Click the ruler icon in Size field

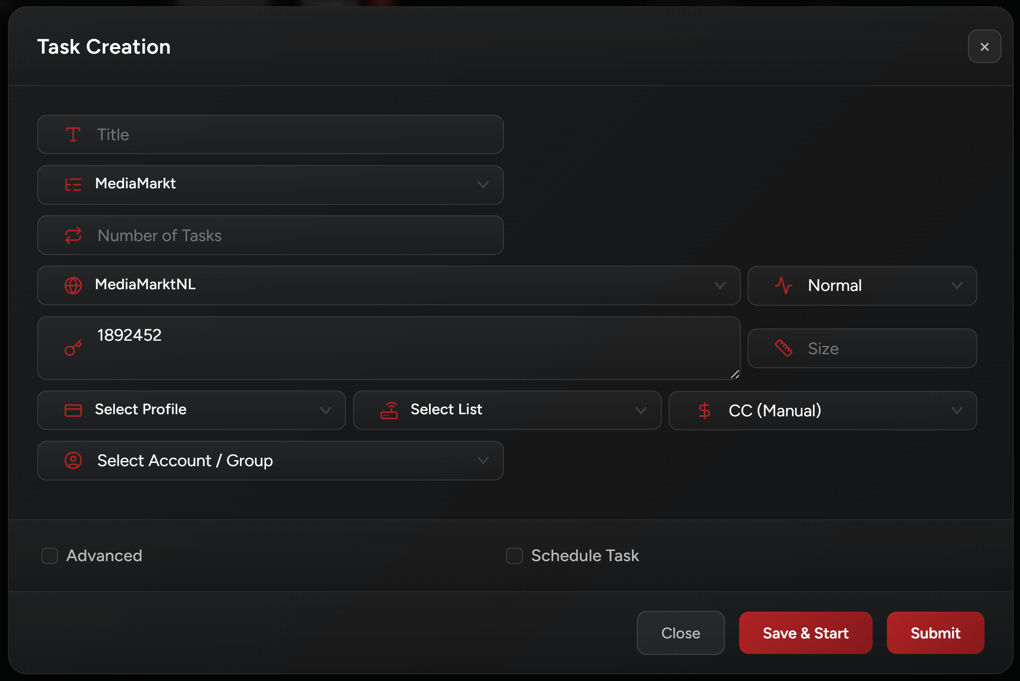coord(783,348)
